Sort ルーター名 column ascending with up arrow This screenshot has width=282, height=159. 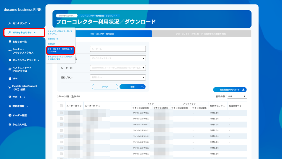point(97,106)
